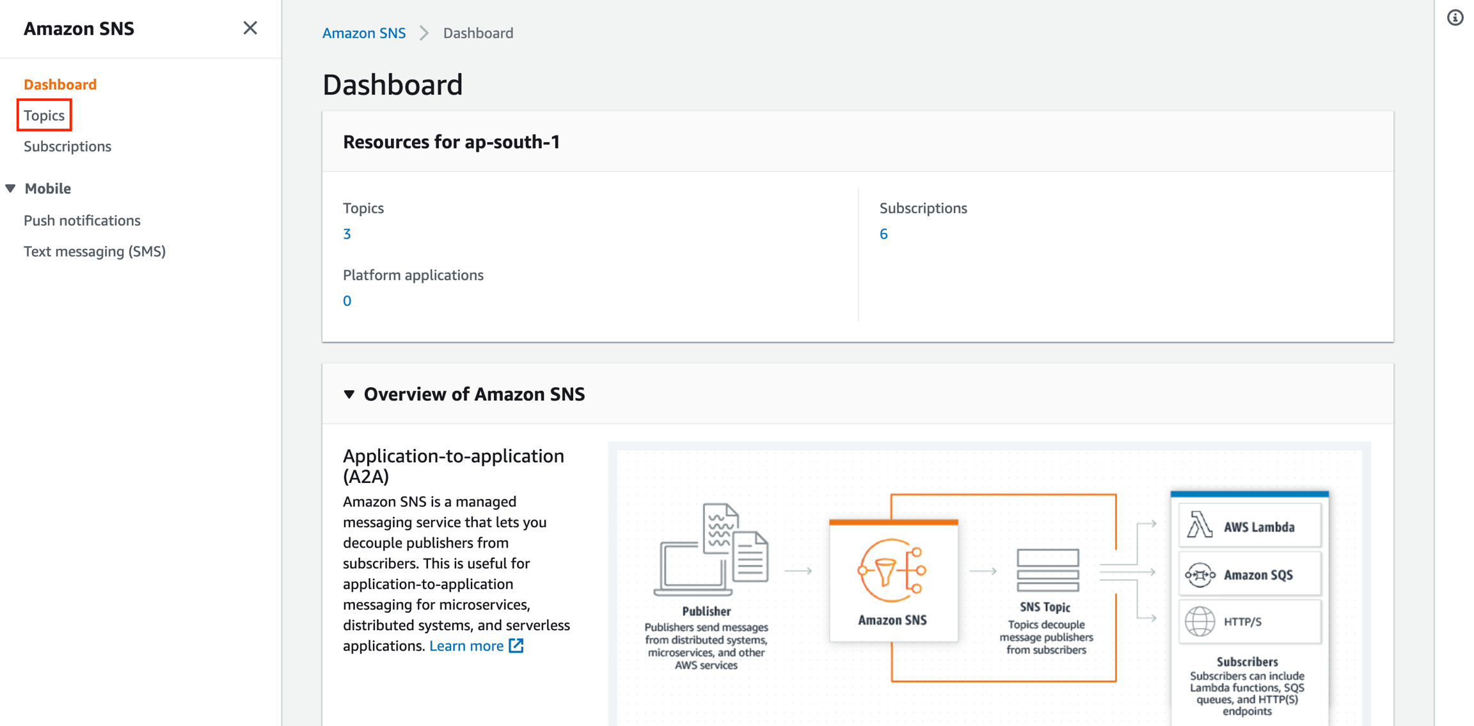Image resolution: width=1474 pixels, height=726 pixels.
Task: Click the AWS Lambda icon in diagram
Action: click(x=1200, y=525)
